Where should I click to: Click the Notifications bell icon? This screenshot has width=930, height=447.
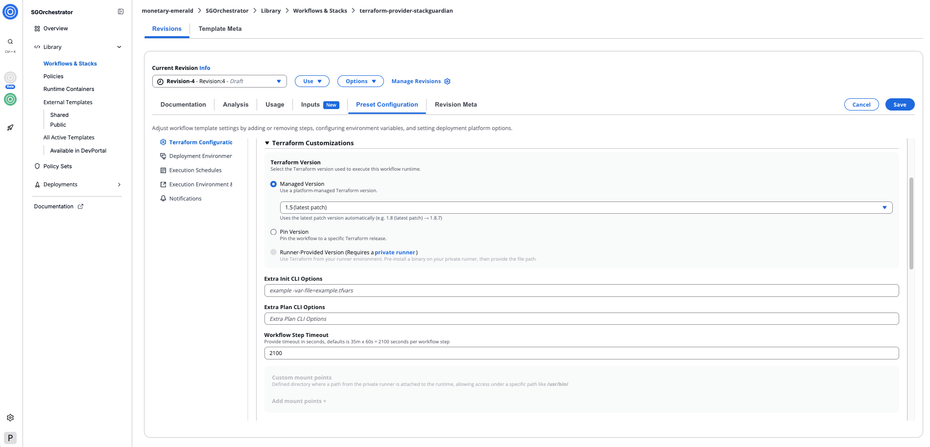(x=163, y=198)
